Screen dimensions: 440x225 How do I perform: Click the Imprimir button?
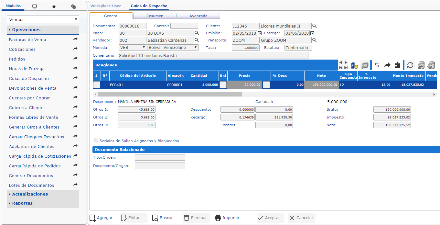click(227, 218)
